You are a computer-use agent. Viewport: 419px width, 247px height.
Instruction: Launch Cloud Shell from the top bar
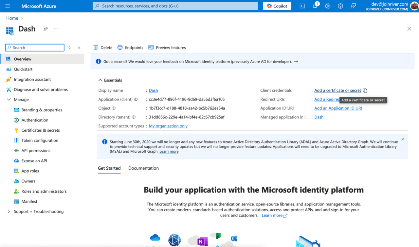(302, 6)
